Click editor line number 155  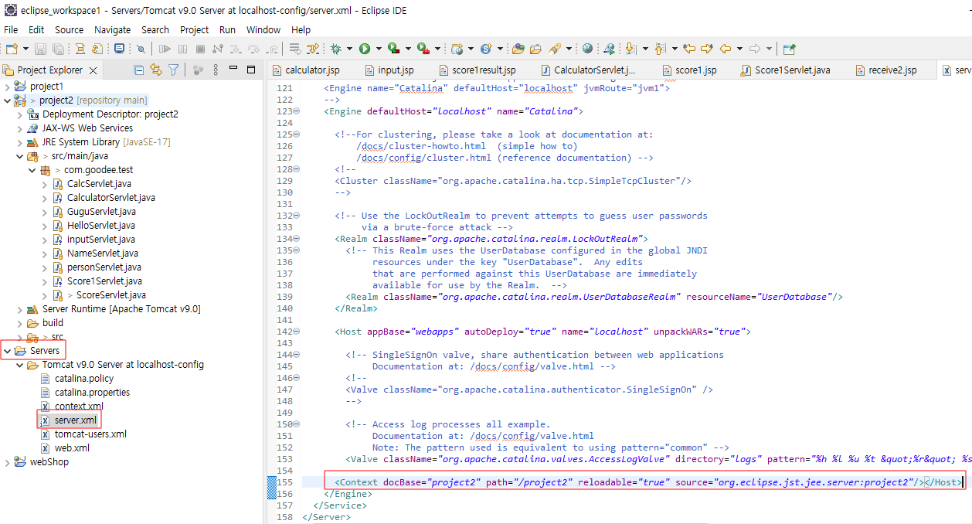click(x=284, y=482)
